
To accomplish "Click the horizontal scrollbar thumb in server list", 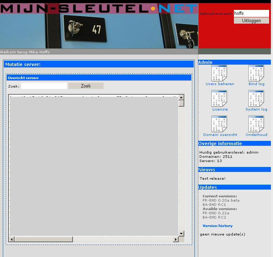I will point(44,239).
